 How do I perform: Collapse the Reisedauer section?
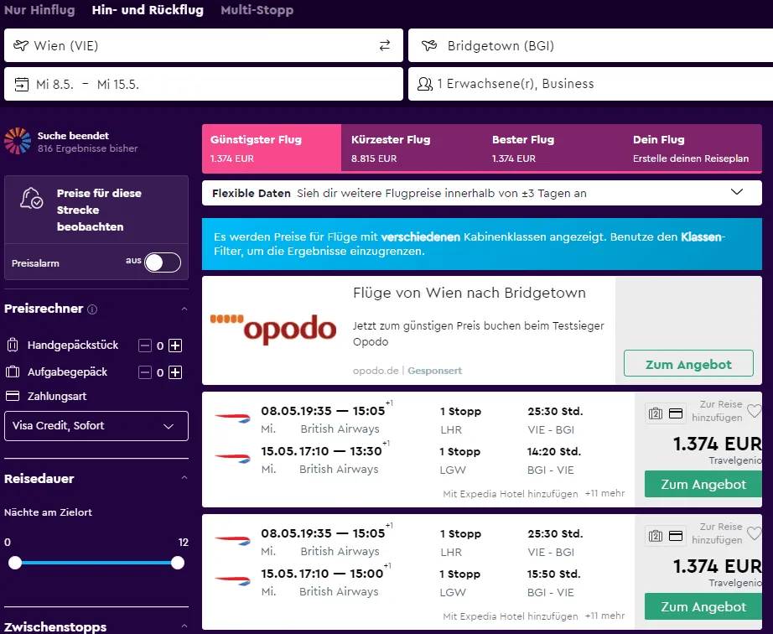click(184, 479)
